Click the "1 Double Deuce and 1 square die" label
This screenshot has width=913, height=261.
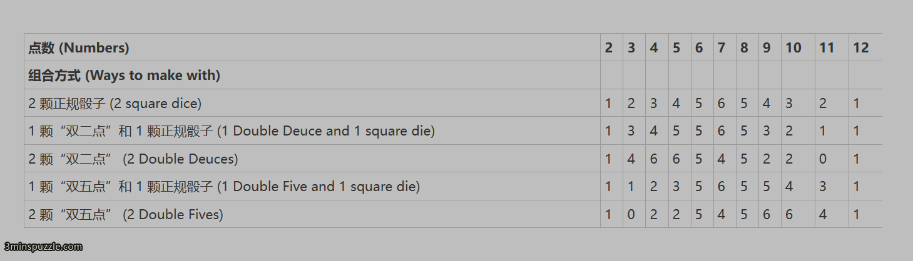tap(232, 131)
